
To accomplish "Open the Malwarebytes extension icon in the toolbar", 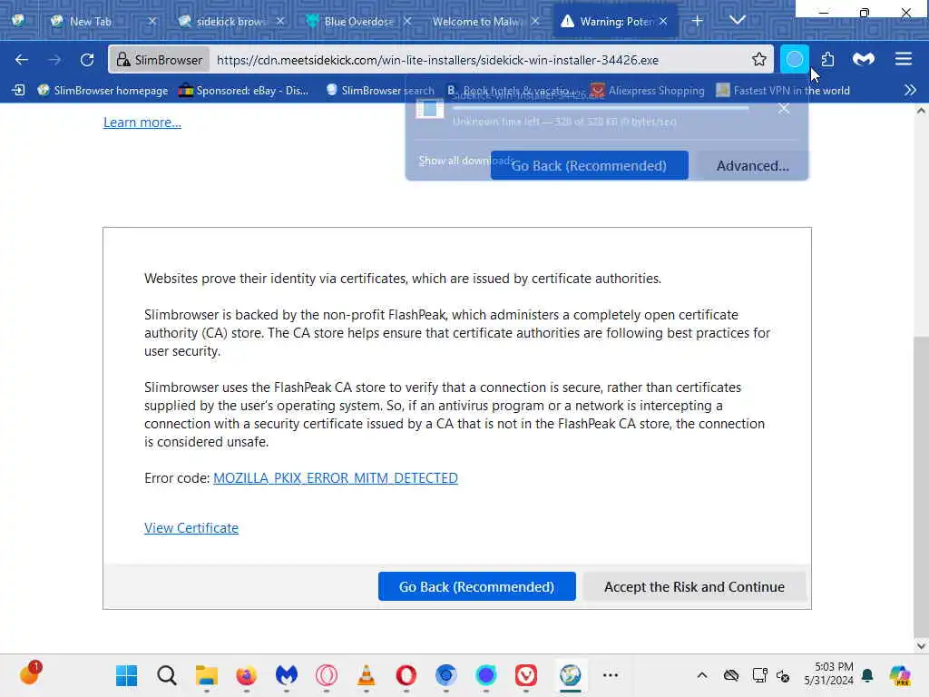I will pyautogui.click(x=864, y=59).
